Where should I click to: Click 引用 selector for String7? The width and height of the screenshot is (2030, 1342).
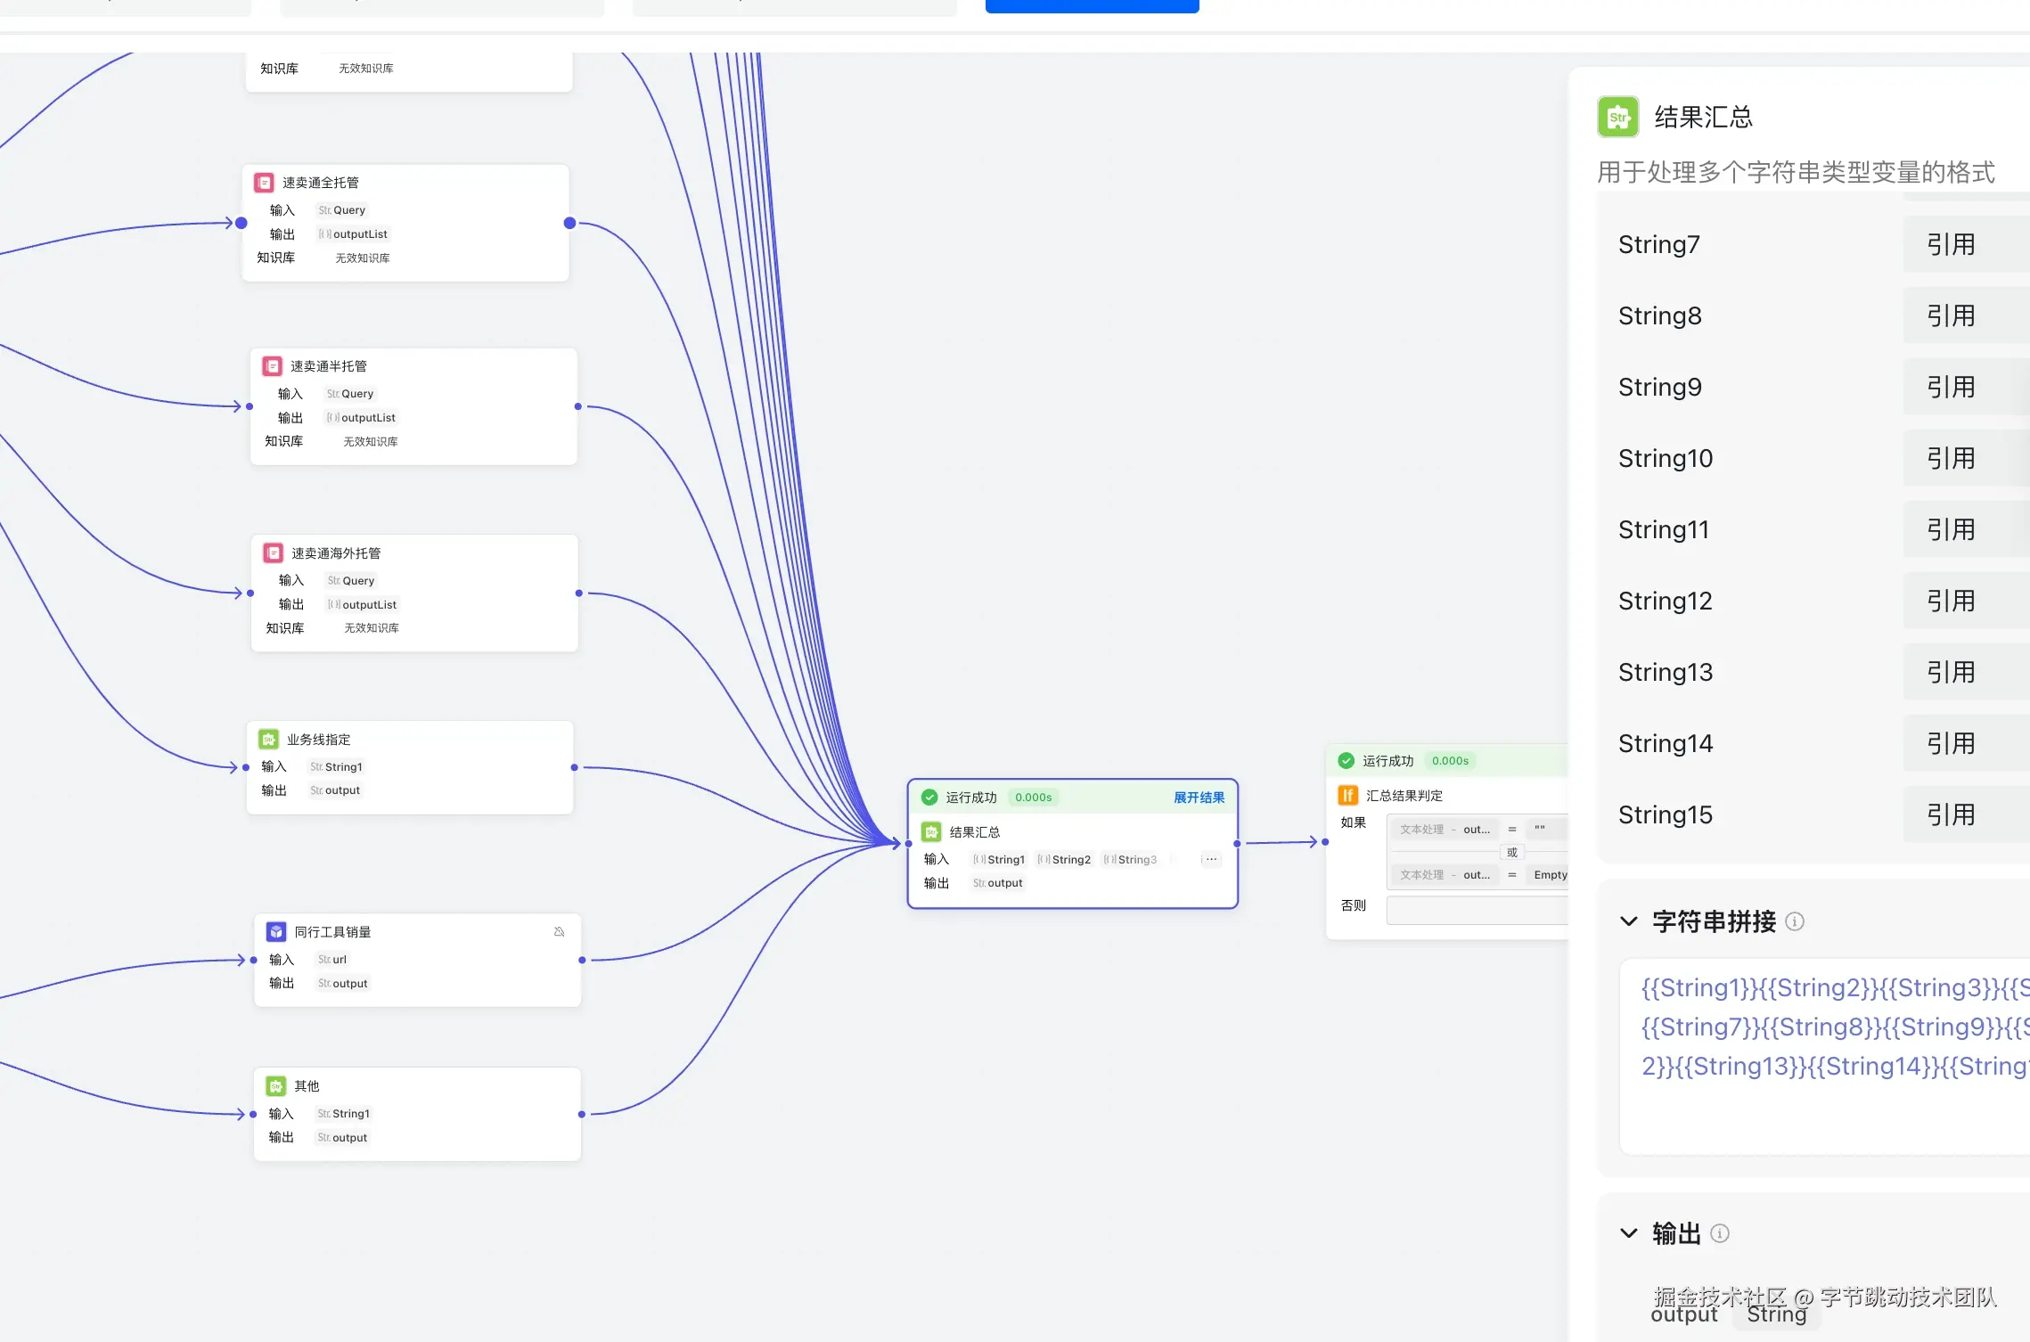tap(1952, 244)
